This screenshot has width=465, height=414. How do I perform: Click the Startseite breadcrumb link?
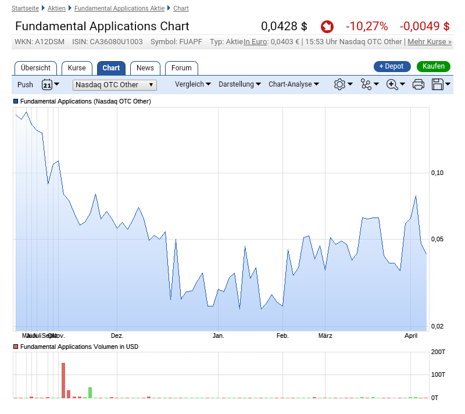[x=26, y=8]
